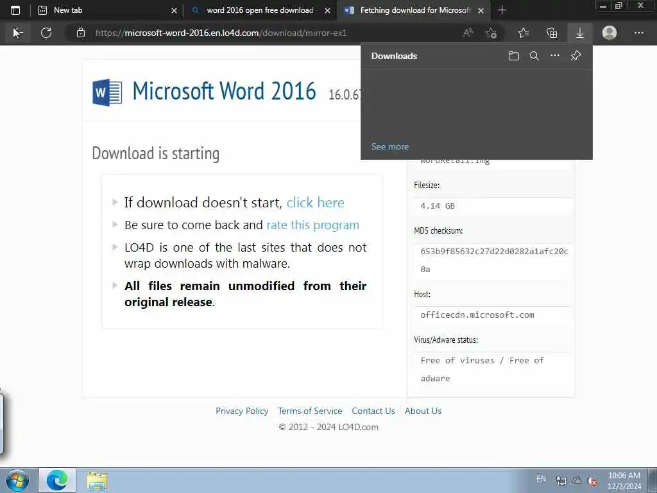Add this page to favorites

tap(491, 33)
